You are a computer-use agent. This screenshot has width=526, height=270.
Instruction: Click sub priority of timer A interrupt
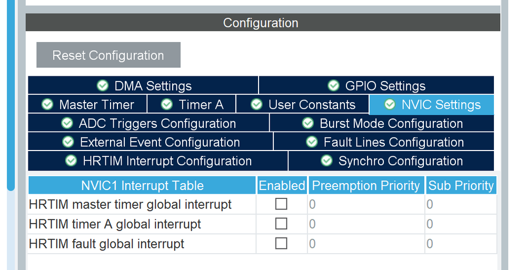[x=461, y=224]
